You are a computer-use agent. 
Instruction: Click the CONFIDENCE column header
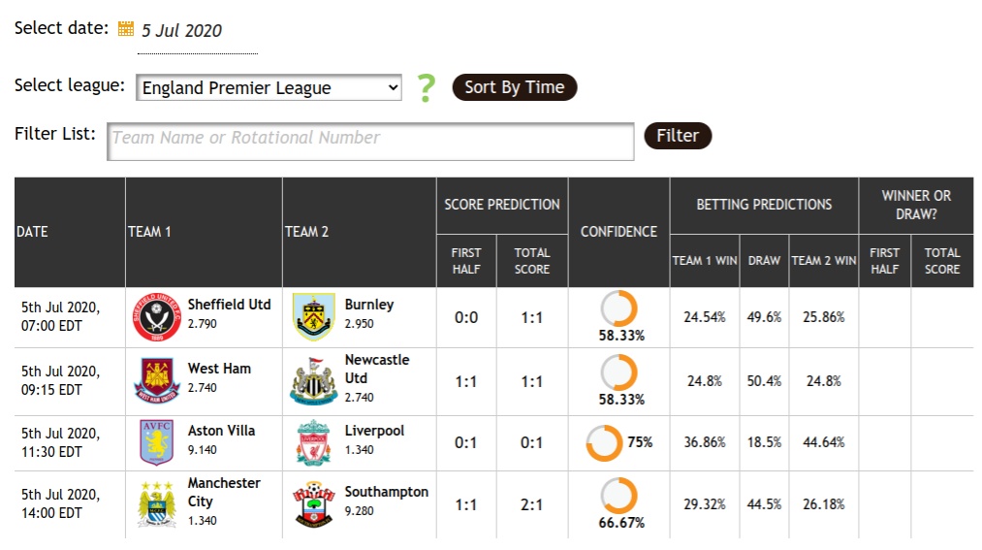tap(618, 232)
